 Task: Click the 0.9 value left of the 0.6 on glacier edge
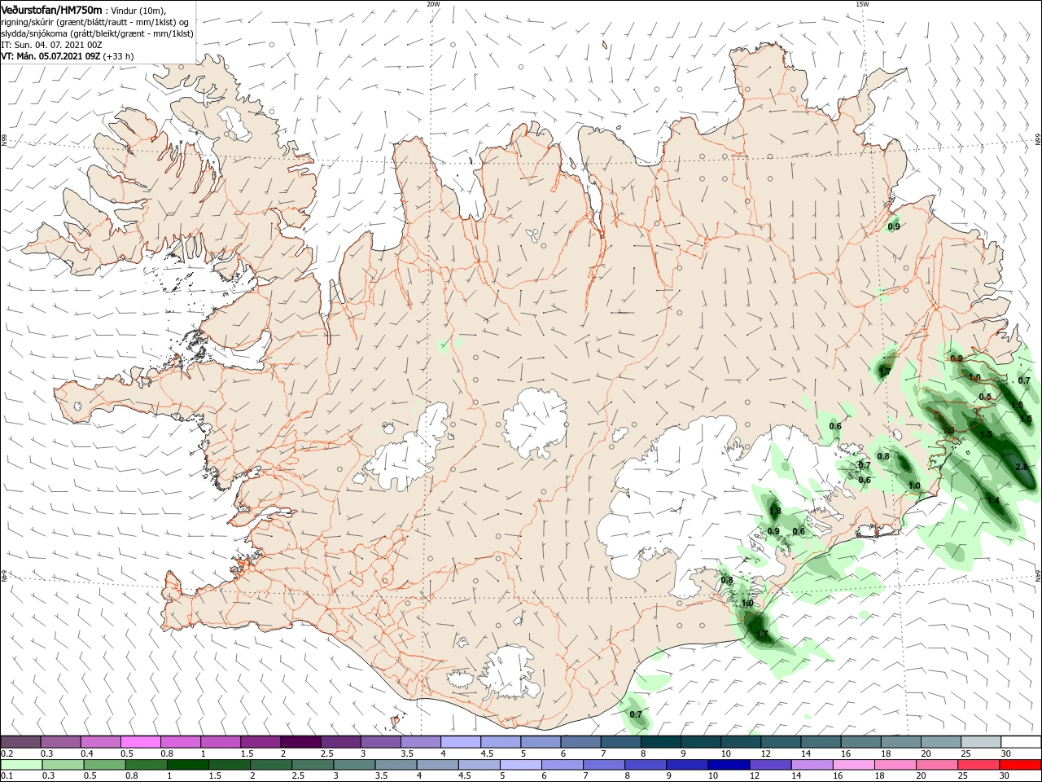[773, 531]
